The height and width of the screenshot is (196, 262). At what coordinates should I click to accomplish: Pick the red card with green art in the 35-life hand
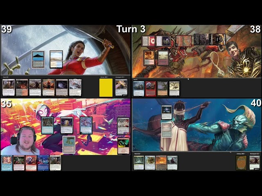19,163
